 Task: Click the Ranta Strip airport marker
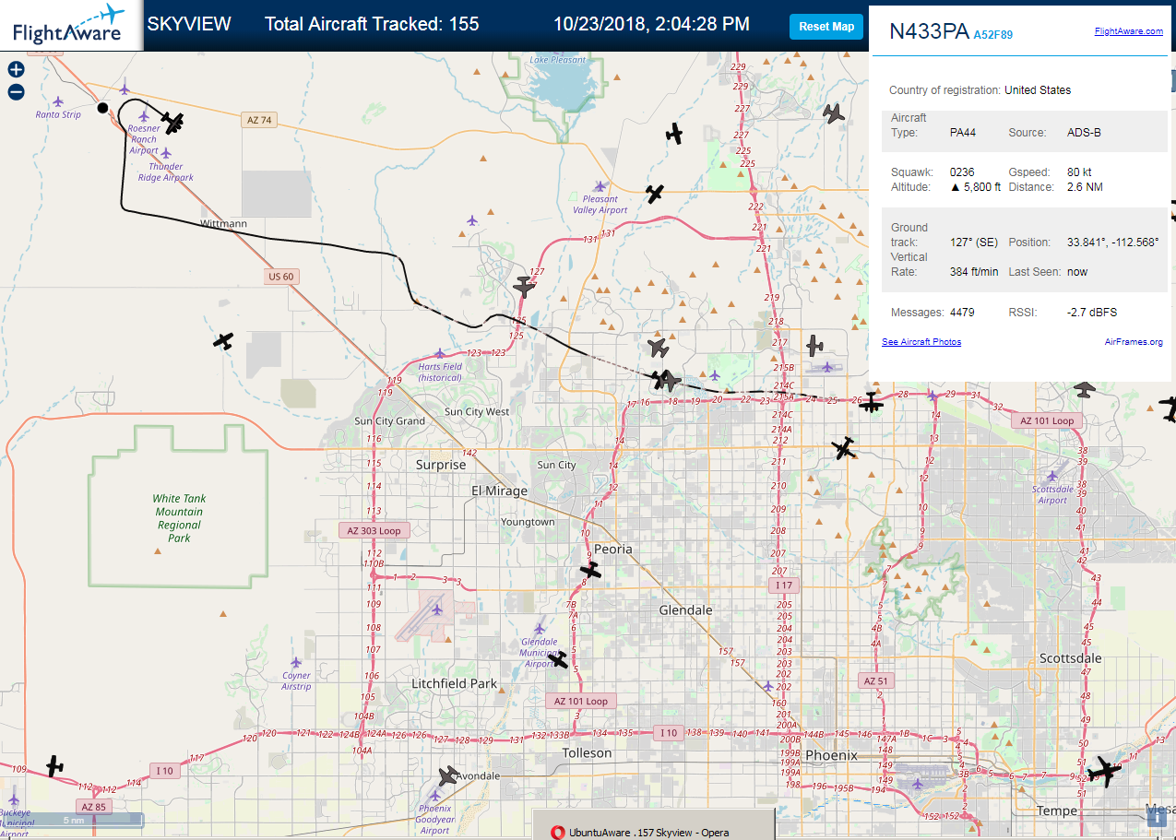coord(58,101)
